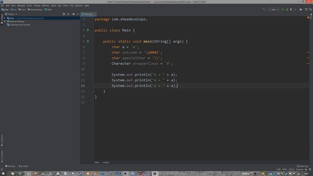Toggle the Structure side tool window
This screenshot has height=176, width=313.
2,156
